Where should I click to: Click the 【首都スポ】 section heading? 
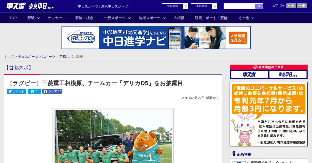19,68
